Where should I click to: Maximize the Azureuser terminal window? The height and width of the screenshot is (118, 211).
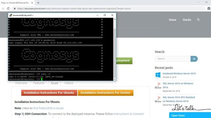(x=105, y=15)
